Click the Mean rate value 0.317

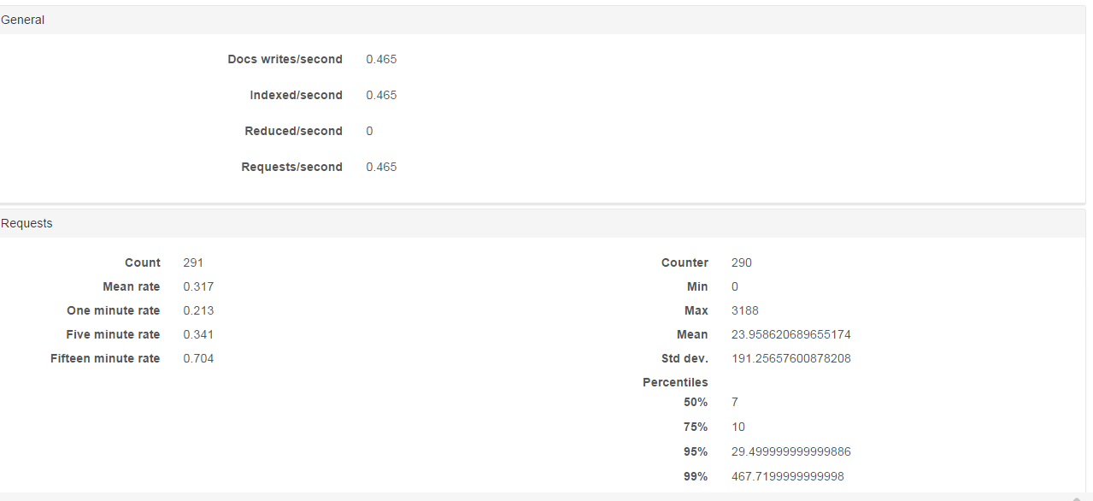point(198,286)
